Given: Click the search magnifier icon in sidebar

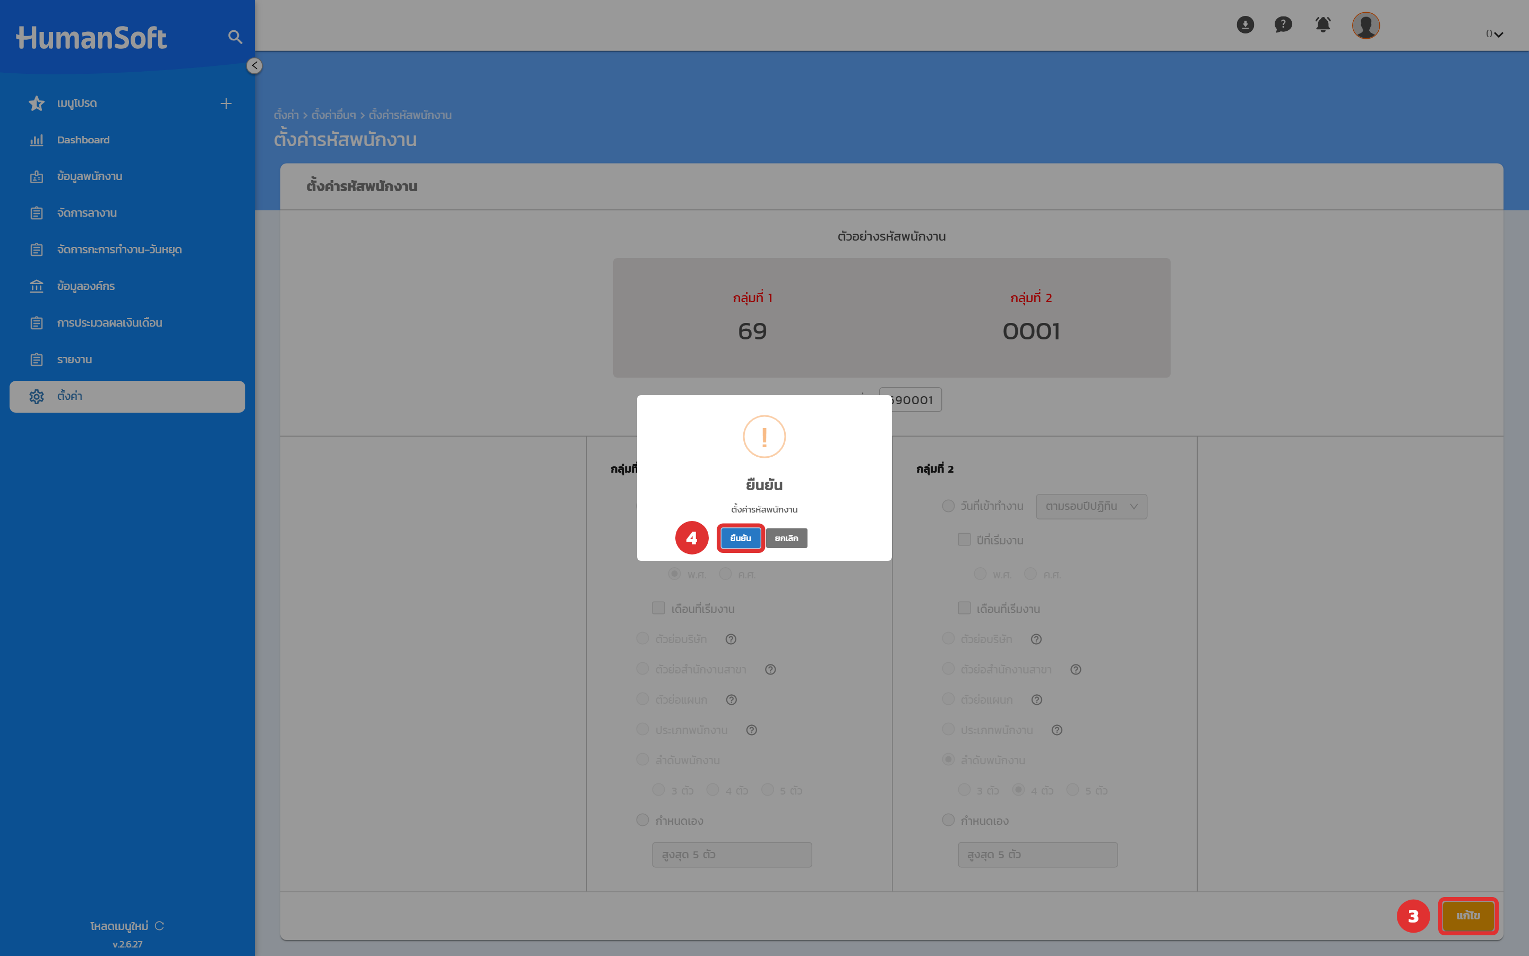Looking at the screenshot, I should (235, 37).
